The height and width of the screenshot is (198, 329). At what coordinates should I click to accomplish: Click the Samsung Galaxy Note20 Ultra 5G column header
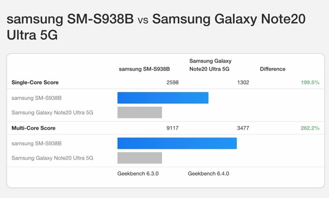[210, 65]
